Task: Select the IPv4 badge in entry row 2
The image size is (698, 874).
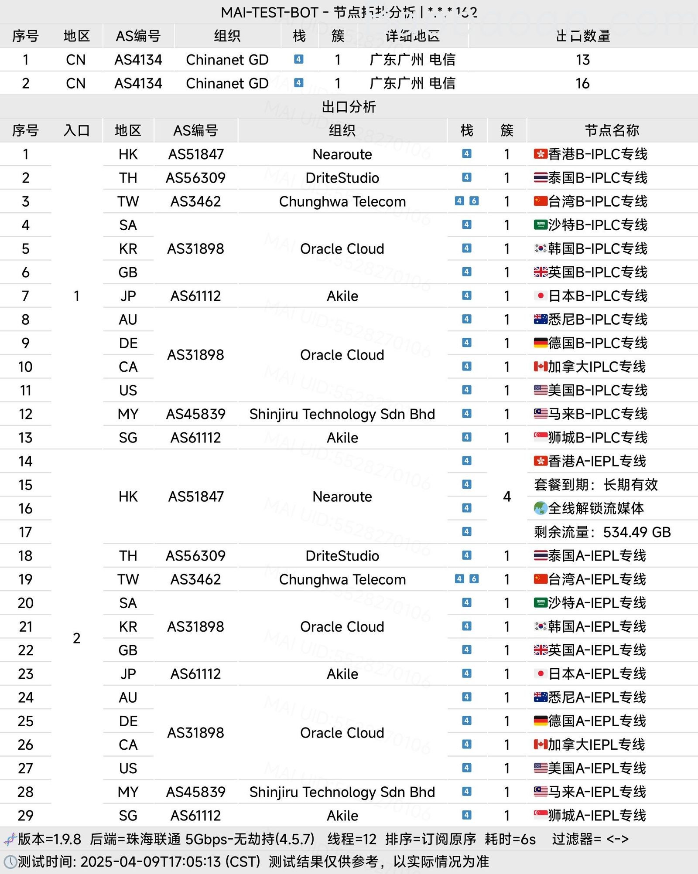Action: [298, 83]
